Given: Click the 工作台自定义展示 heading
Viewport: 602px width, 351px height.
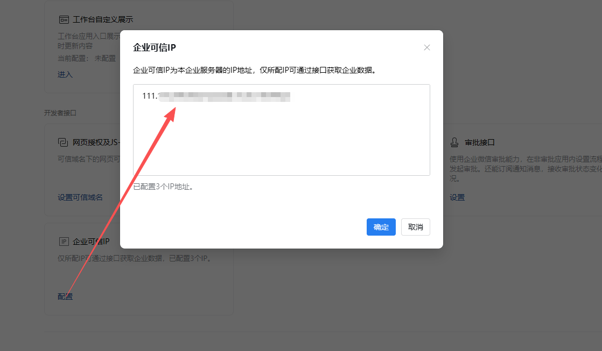Looking at the screenshot, I should point(103,19).
